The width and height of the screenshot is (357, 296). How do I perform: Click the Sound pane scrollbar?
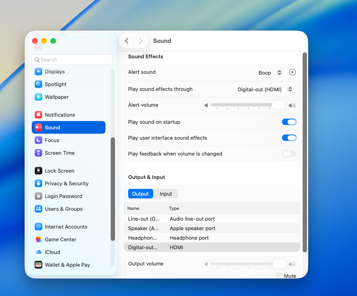coord(305,152)
